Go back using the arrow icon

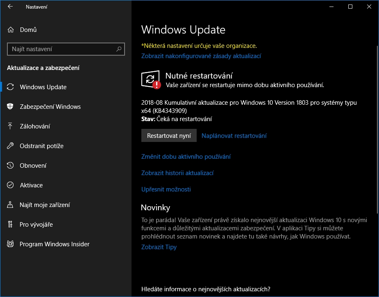(x=10, y=7)
